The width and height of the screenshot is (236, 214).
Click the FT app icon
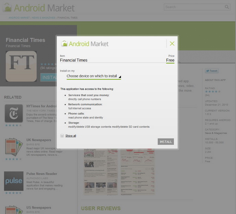[21, 66]
